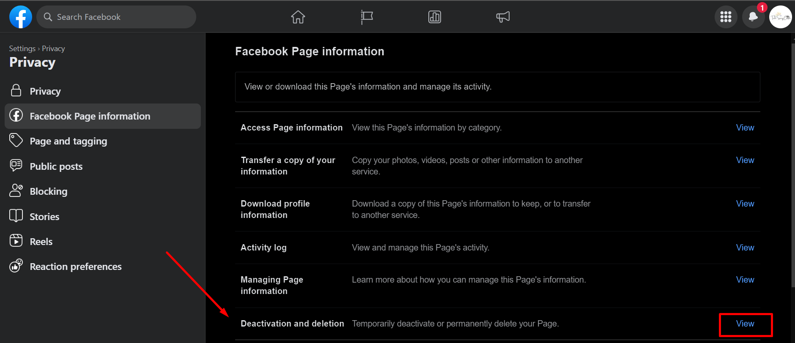This screenshot has height=343, width=795.
Task: Open the profile avatar menu
Action: (x=780, y=17)
